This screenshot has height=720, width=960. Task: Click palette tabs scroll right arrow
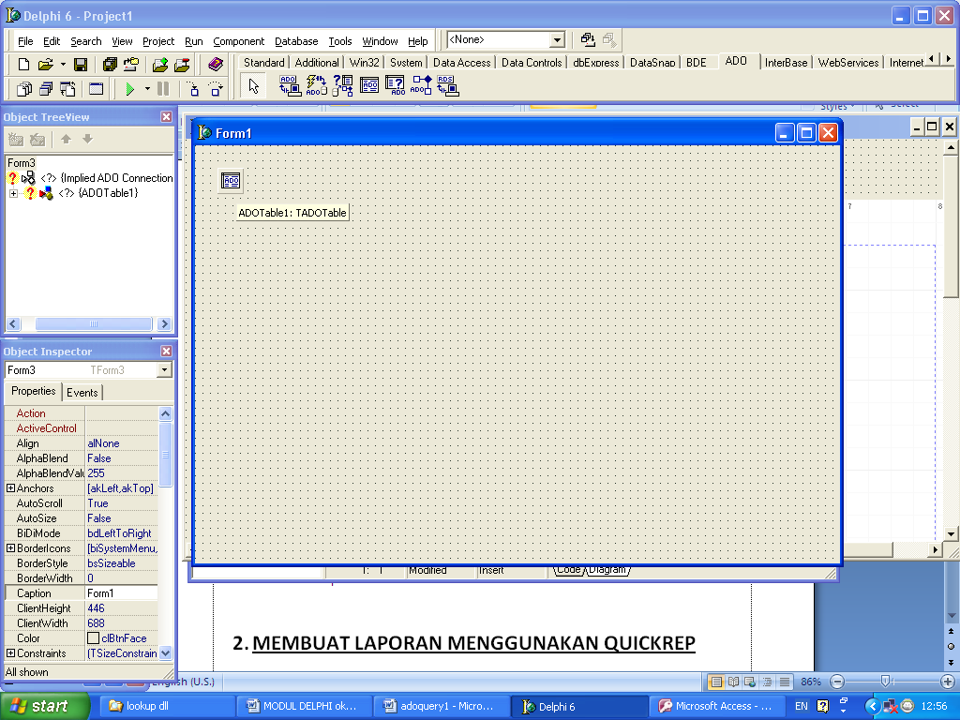coord(949,59)
